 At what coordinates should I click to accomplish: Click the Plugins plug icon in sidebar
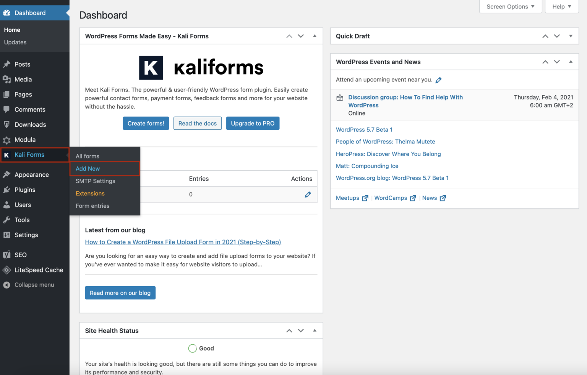[6, 190]
